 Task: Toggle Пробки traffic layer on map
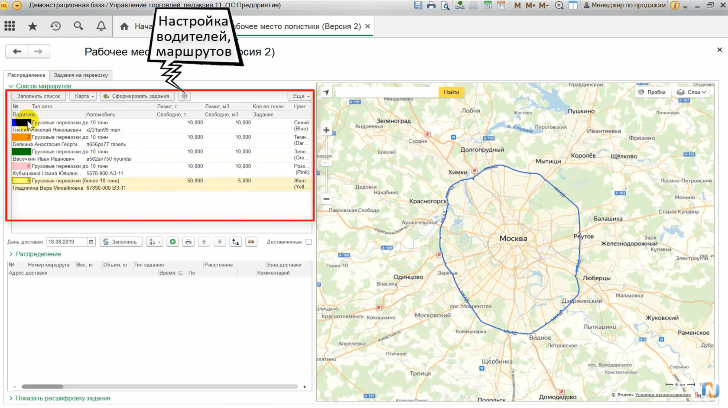point(651,92)
